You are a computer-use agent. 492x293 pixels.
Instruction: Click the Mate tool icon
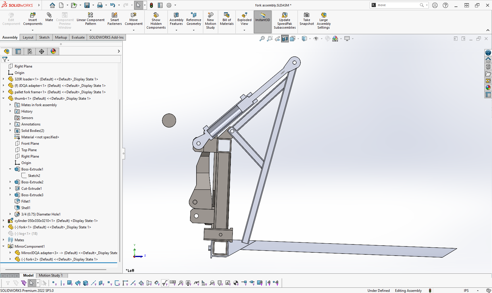coord(49,15)
